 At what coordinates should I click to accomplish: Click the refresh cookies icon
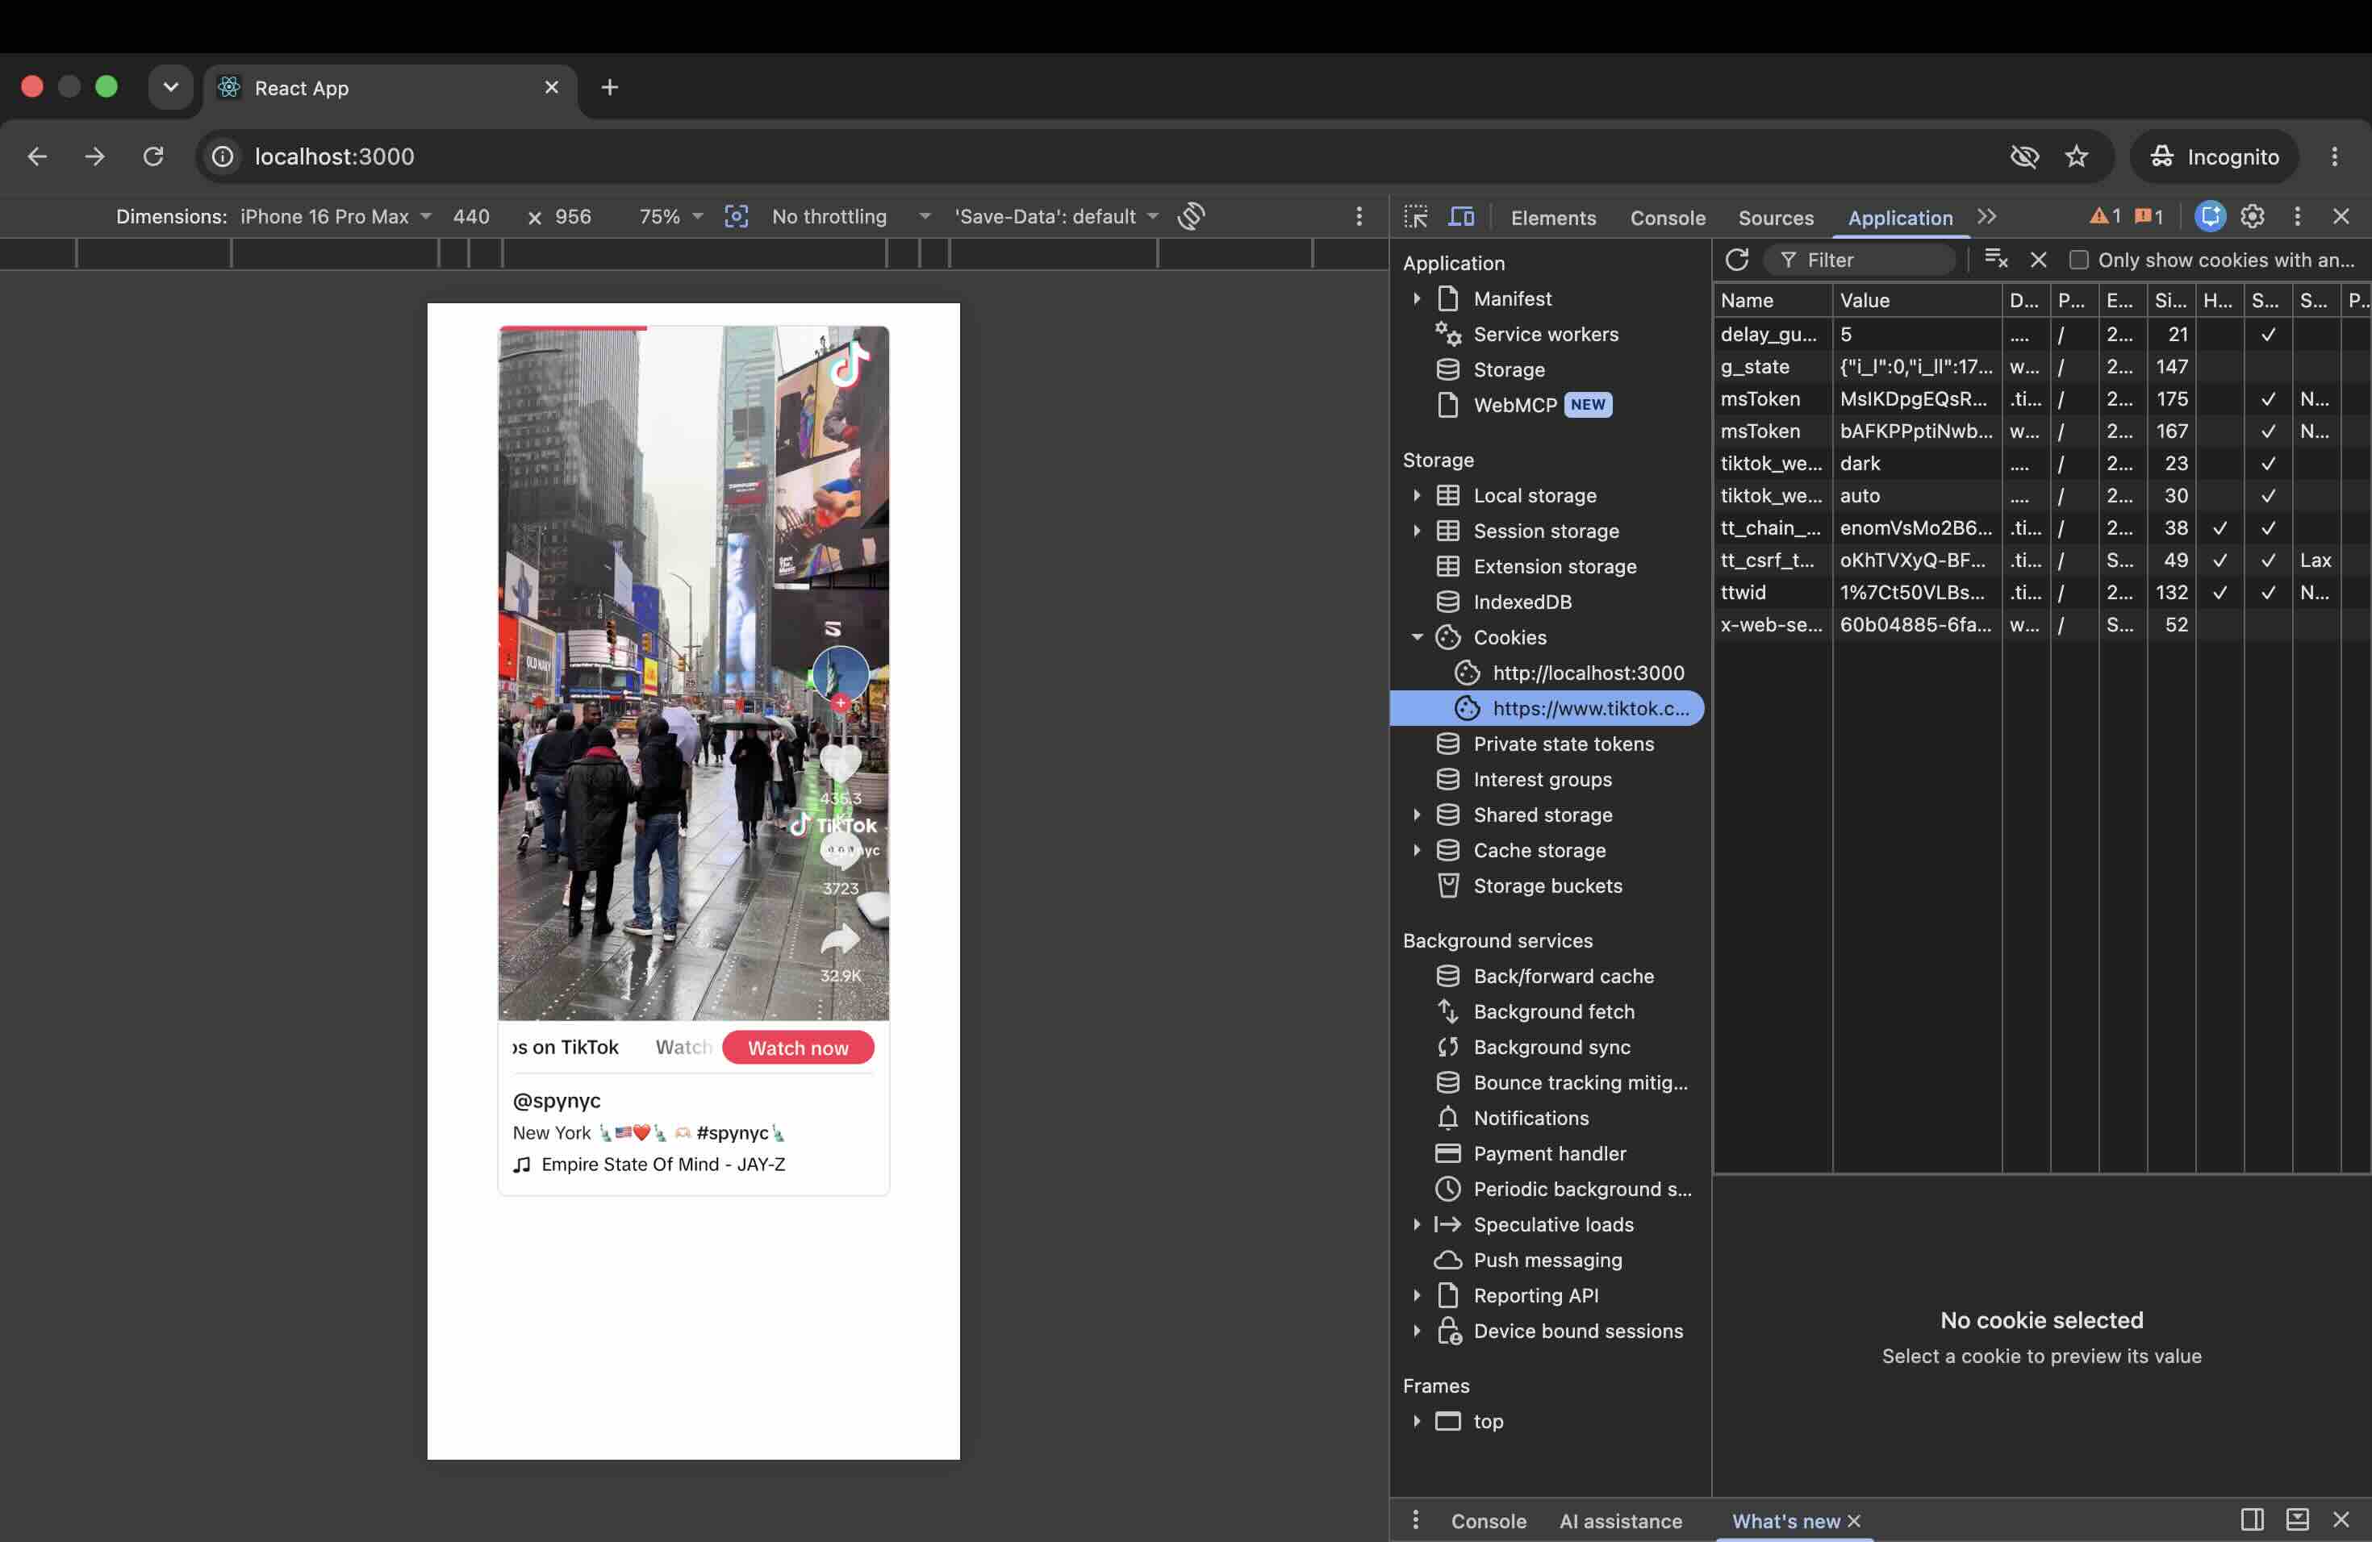coord(1737,260)
